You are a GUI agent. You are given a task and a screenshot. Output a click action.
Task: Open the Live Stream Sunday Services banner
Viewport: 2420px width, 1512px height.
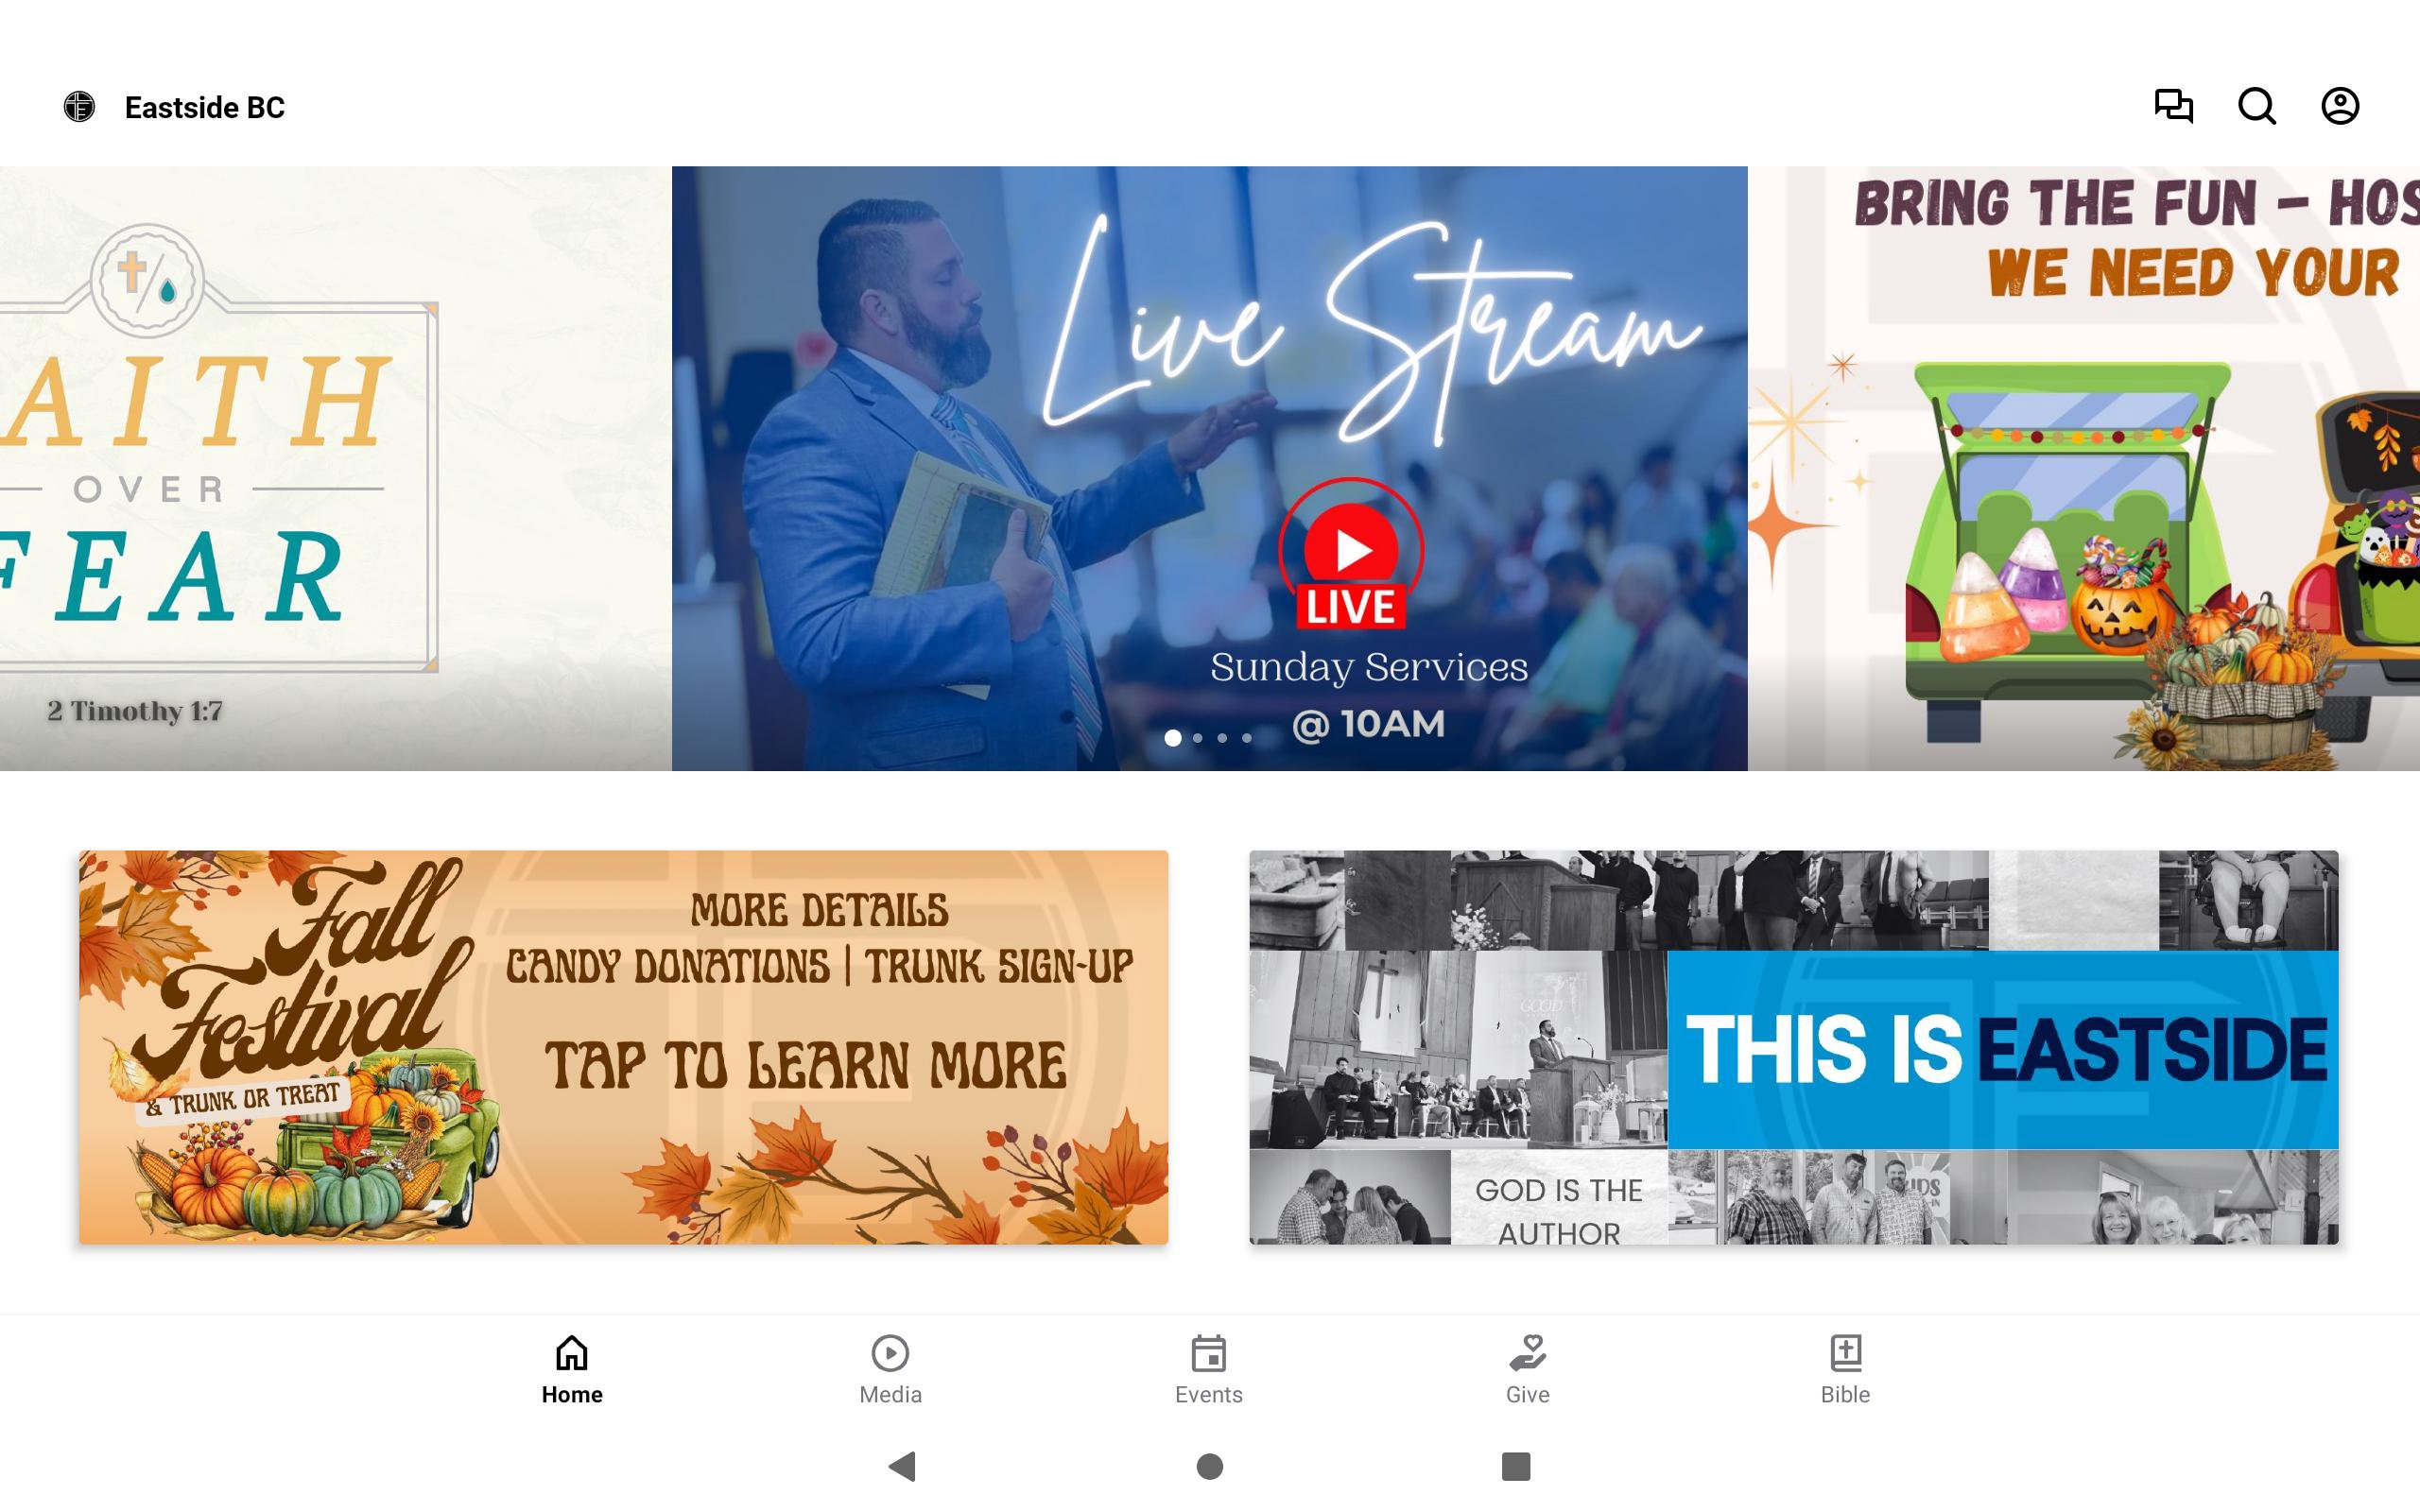pos(1210,468)
